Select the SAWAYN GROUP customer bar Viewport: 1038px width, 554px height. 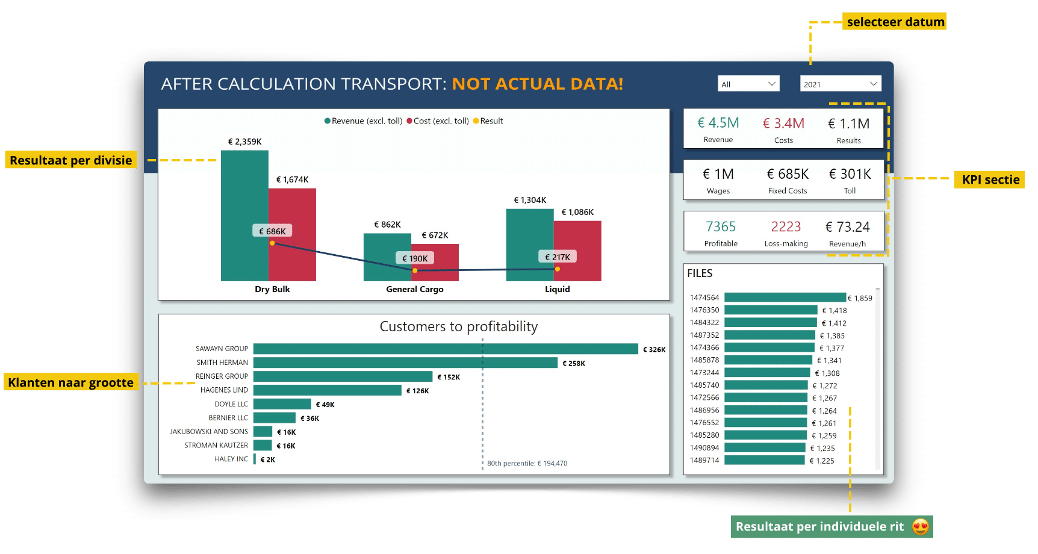pos(446,349)
